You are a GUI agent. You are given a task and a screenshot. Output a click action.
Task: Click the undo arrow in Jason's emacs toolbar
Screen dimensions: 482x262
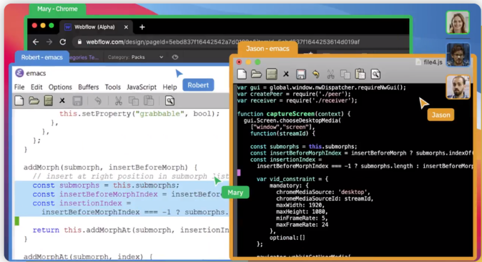[316, 74]
